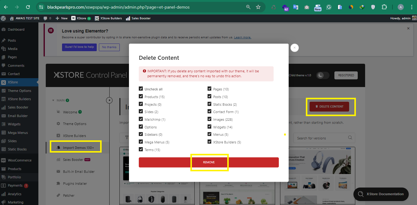
Task: Click the DELETE CONTENT button
Action: tap(329, 107)
